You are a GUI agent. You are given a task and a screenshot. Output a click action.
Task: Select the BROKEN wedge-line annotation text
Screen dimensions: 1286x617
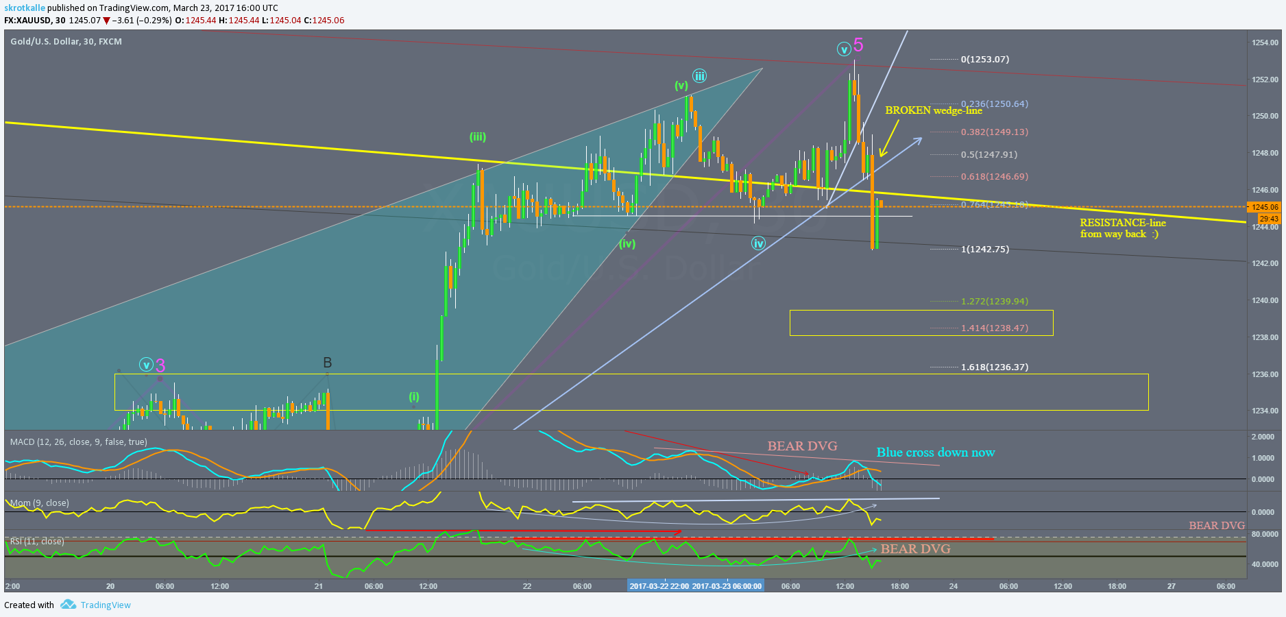(x=934, y=110)
